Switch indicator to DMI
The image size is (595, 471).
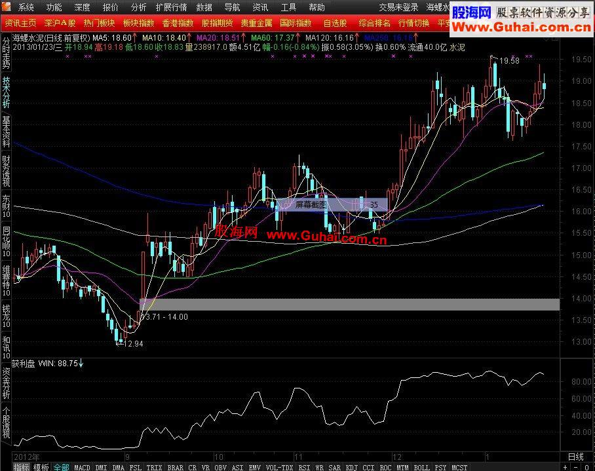pos(102,468)
